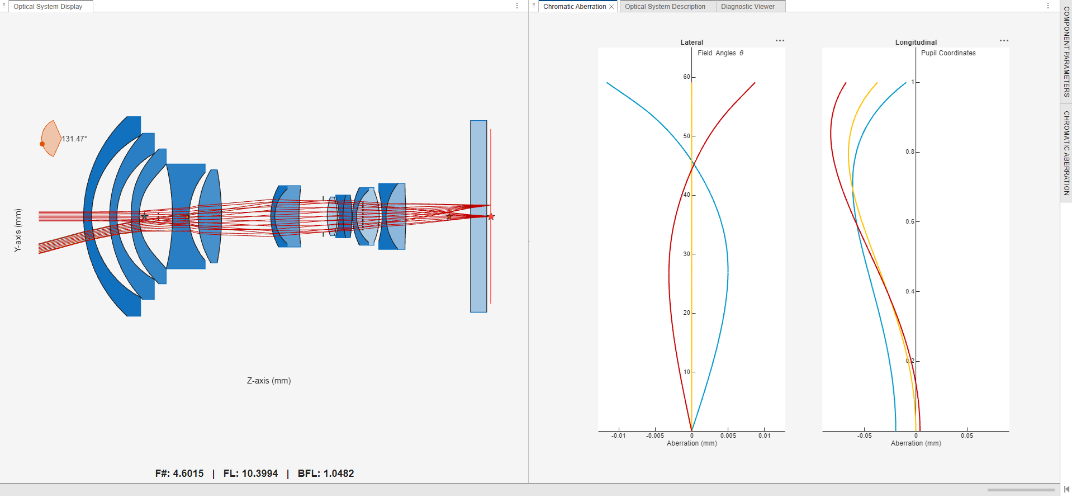Open Lateral plot options menu
The height and width of the screenshot is (497, 1072).
click(780, 41)
